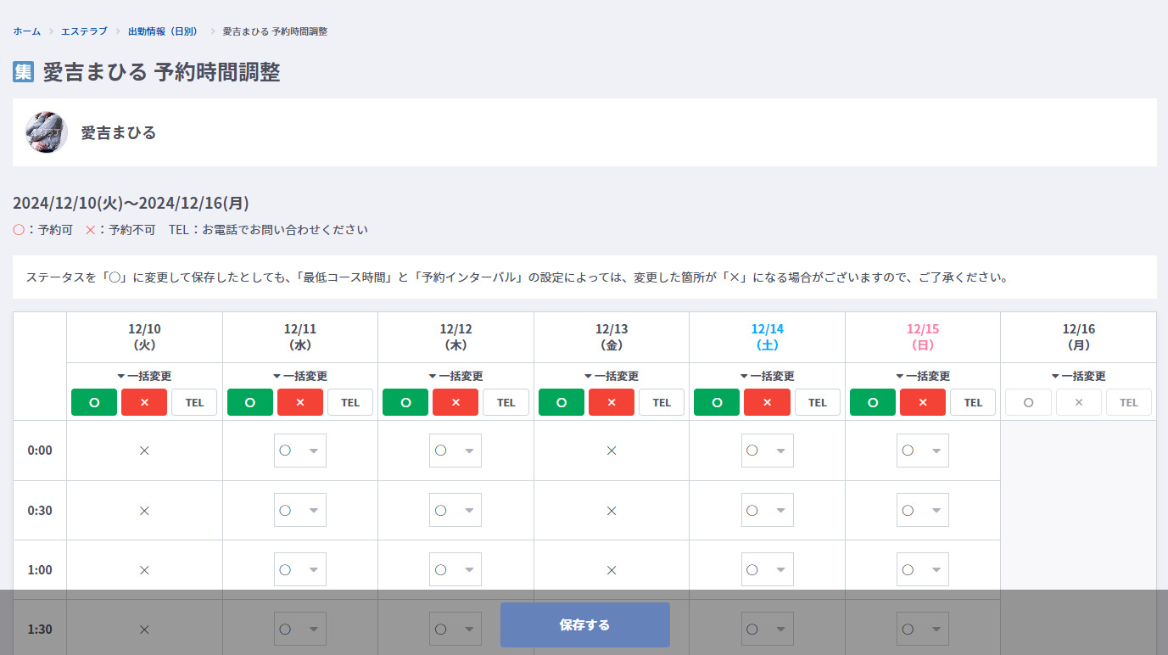This screenshot has width=1168, height=655.
Task: Click the red × bulk button for 12/10
Action: pos(144,402)
